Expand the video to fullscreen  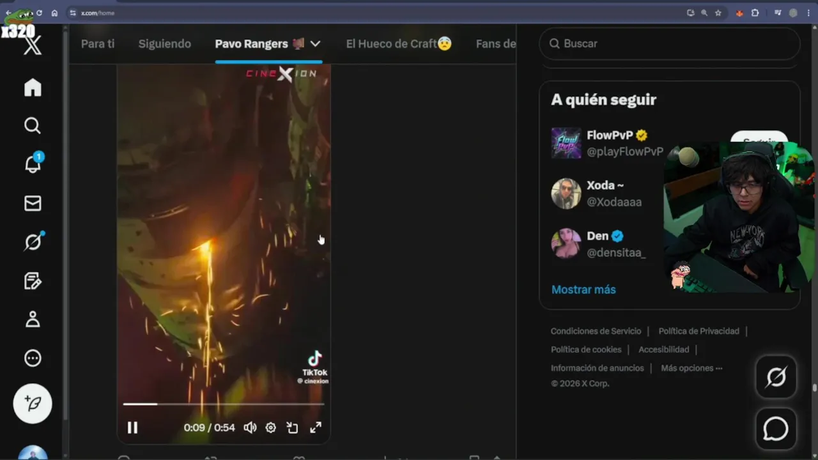(316, 427)
